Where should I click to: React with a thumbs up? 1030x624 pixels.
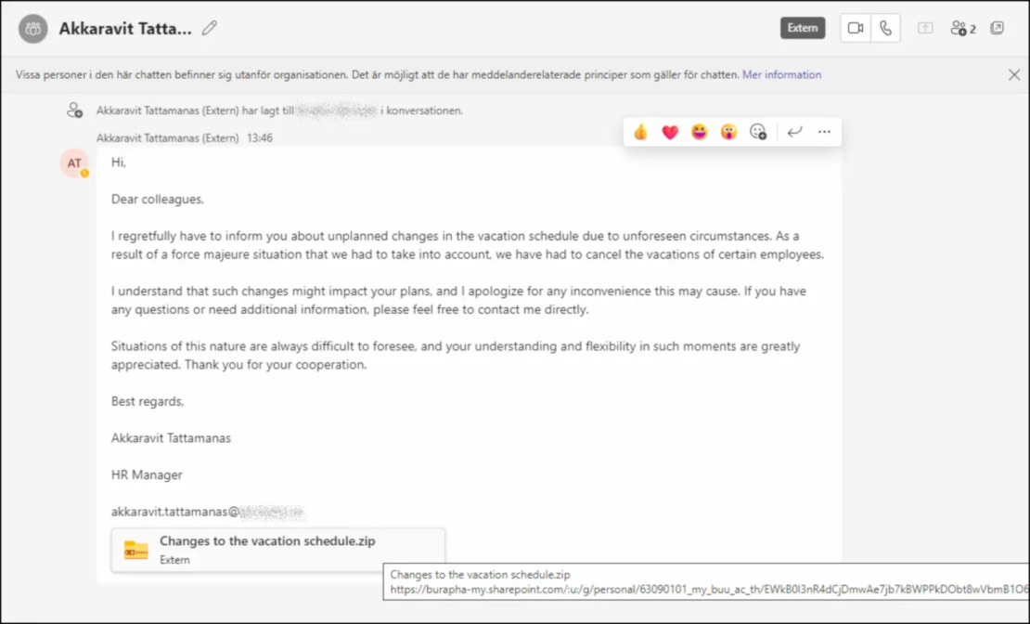tap(638, 132)
